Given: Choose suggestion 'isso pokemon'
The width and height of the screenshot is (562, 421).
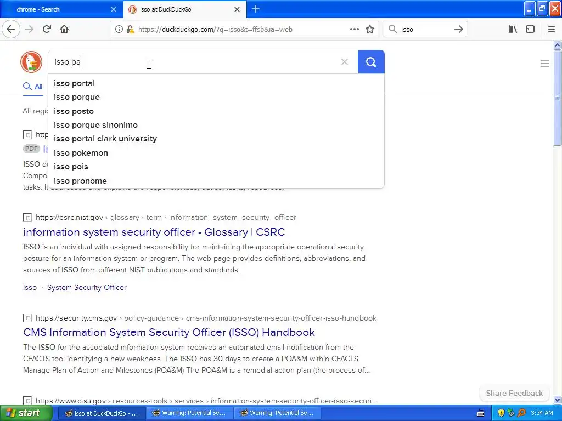Looking at the screenshot, I should click(x=216, y=153).
